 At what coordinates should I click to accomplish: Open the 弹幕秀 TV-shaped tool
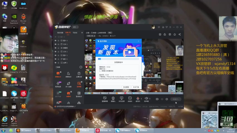coord(68,94)
